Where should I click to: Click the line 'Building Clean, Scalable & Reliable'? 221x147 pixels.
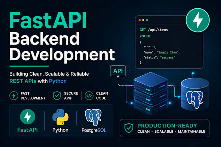point(49,74)
